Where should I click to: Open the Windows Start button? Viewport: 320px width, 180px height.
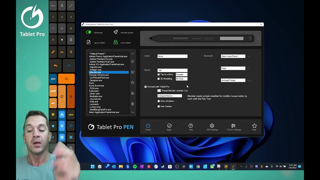click(92, 166)
